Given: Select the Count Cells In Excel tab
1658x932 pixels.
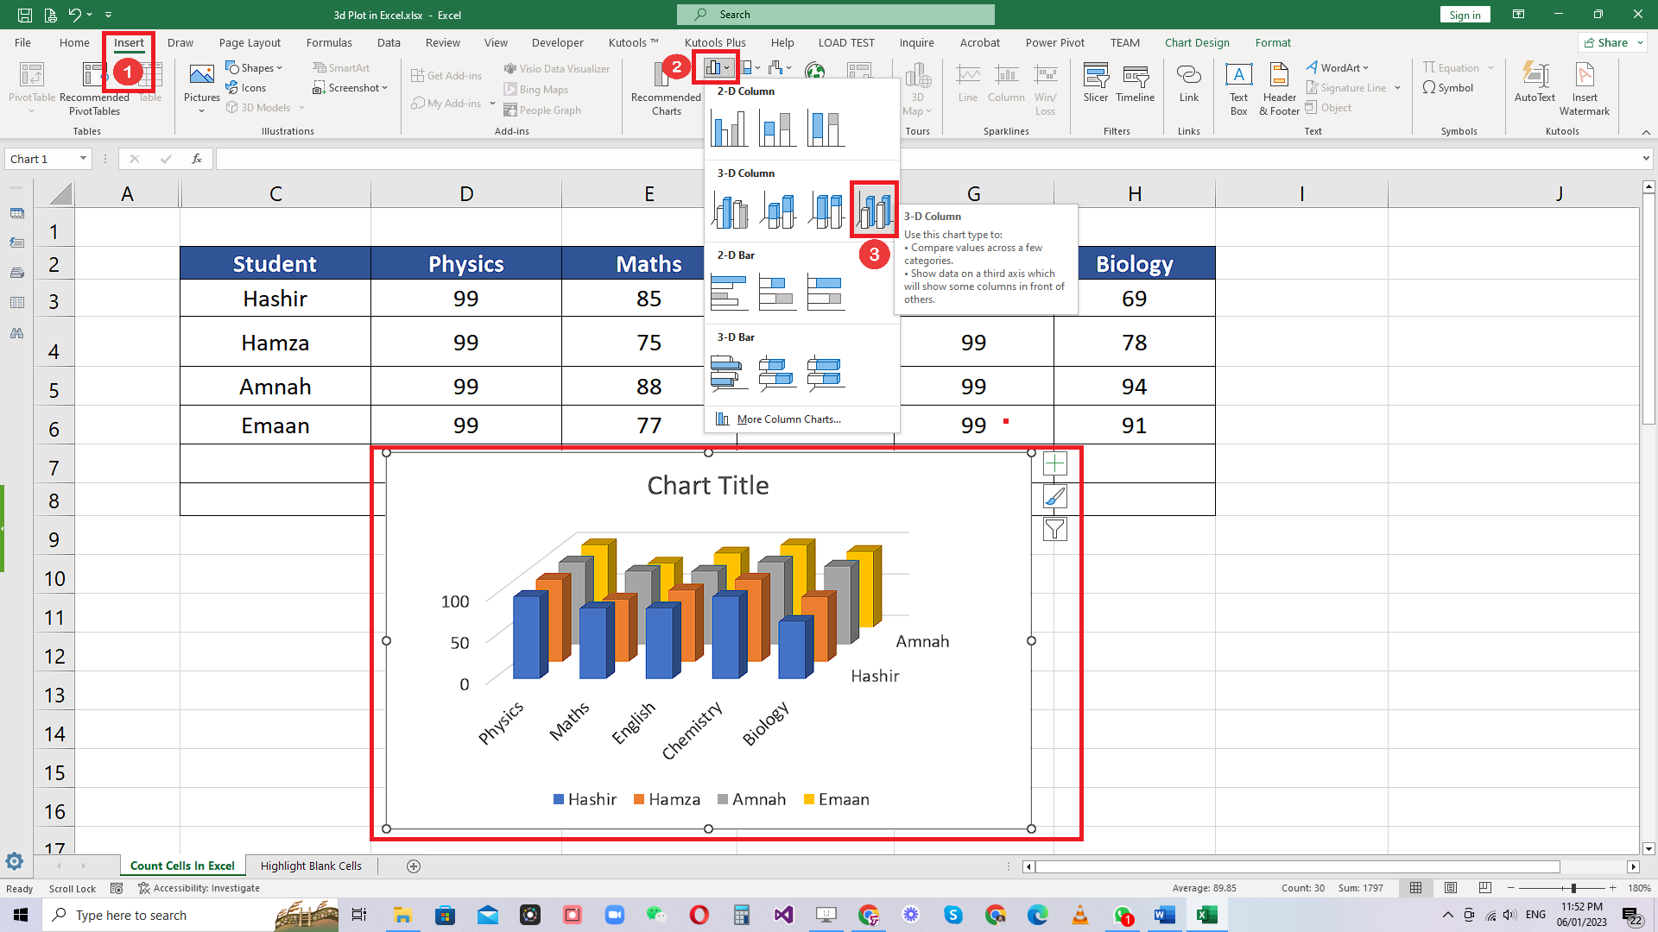Looking at the screenshot, I should [x=181, y=866].
